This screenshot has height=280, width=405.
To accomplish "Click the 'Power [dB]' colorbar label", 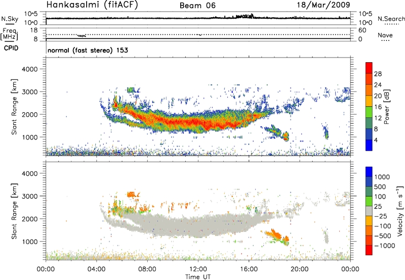I will [387, 107].
